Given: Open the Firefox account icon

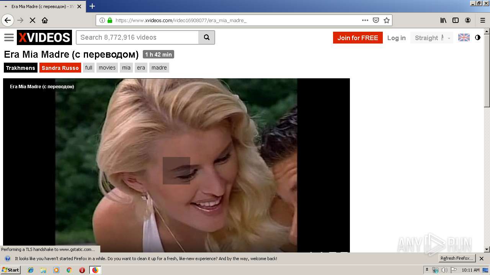Looking at the screenshot, I should [x=468, y=20].
